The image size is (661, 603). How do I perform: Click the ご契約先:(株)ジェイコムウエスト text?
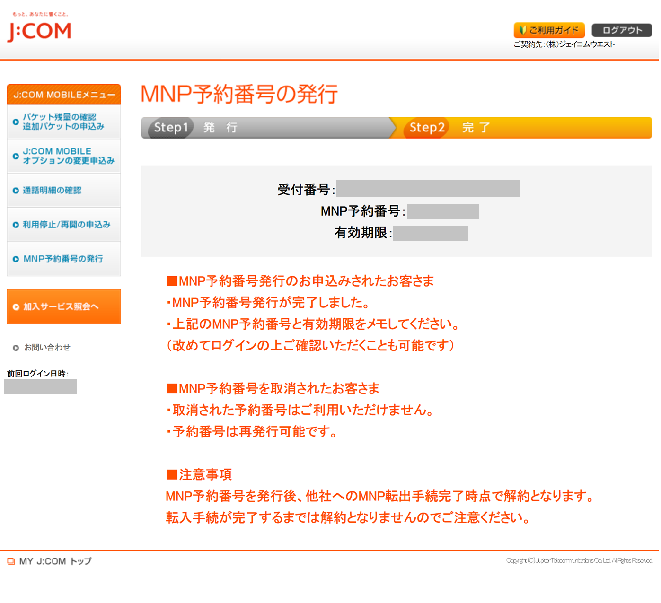564,44
